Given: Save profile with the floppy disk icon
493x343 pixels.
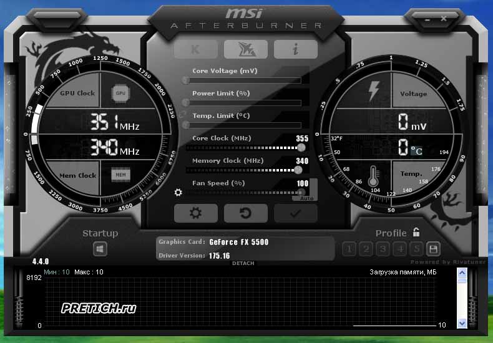Looking at the screenshot, I should click(x=433, y=249).
